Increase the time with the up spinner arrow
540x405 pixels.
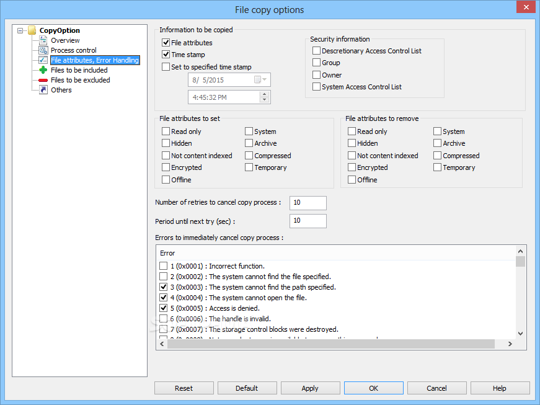264,94
